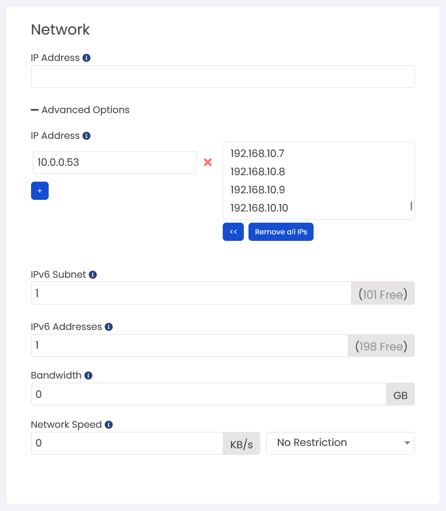Image resolution: width=446 pixels, height=511 pixels.
Task: Collapse the Advanced Options section
Action: pyautogui.click(x=80, y=110)
